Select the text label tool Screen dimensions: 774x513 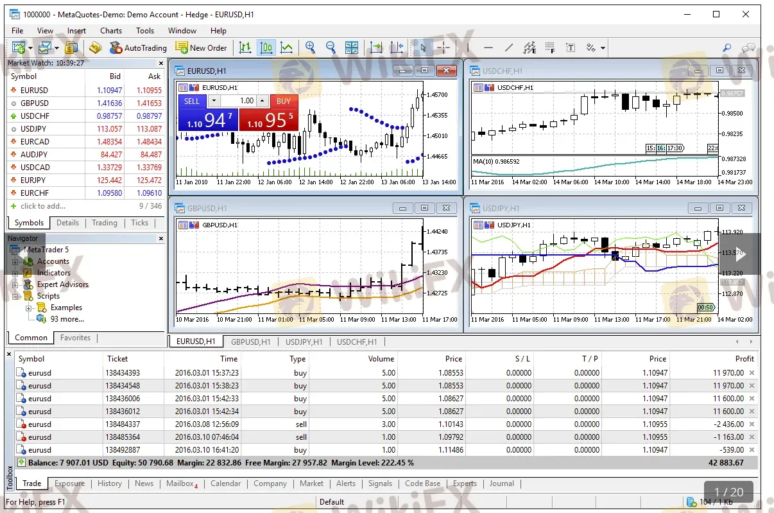(x=571, y=48)
